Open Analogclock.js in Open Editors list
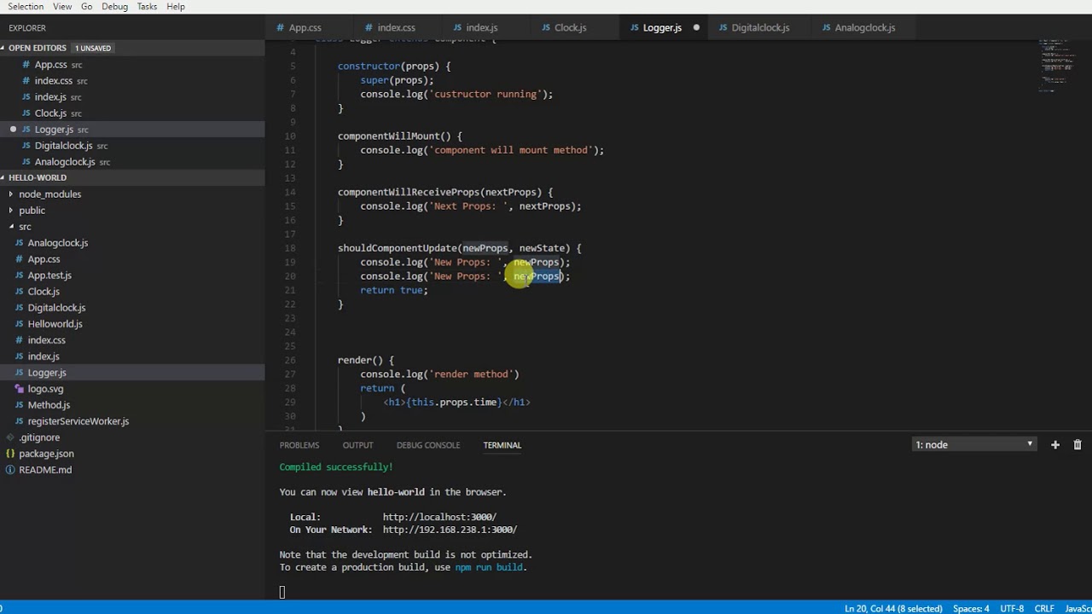Image resolution: width=1092 pixels, height=614 pixels. tap(65, 161)
